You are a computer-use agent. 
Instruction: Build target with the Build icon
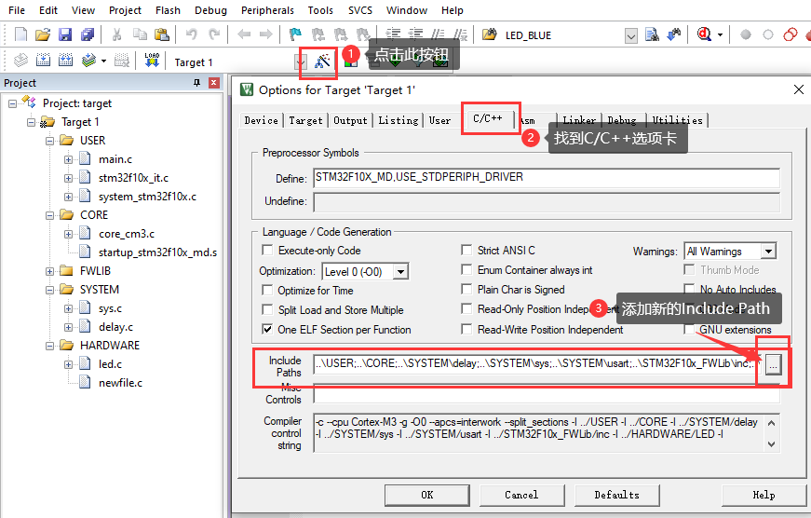point(43,60)
